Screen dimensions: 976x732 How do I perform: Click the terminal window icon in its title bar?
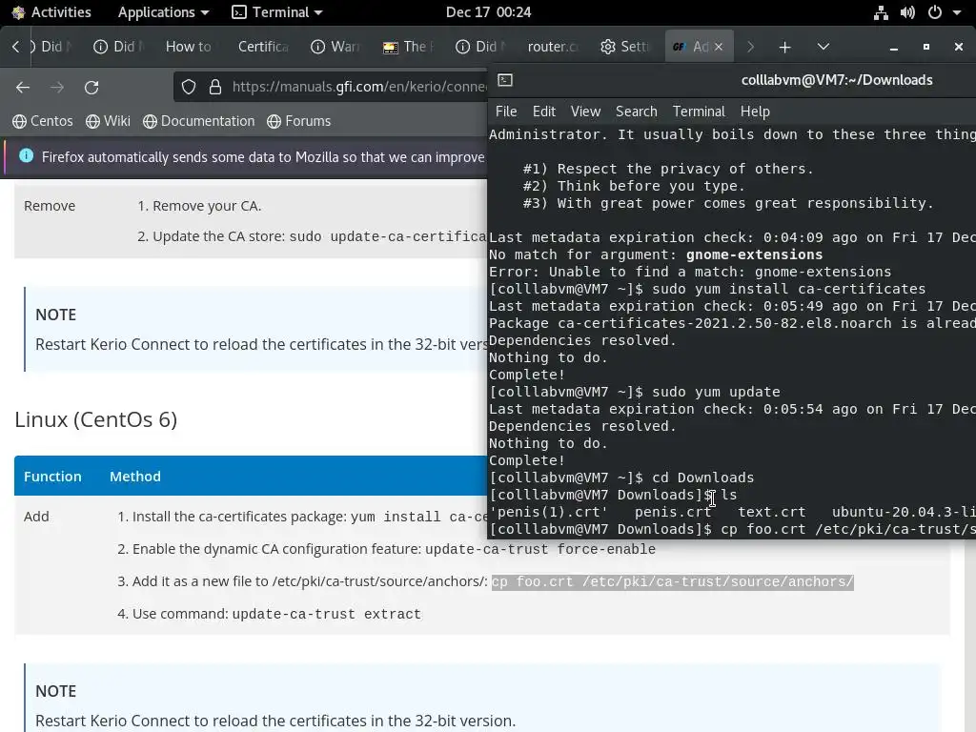pos(505,80)
